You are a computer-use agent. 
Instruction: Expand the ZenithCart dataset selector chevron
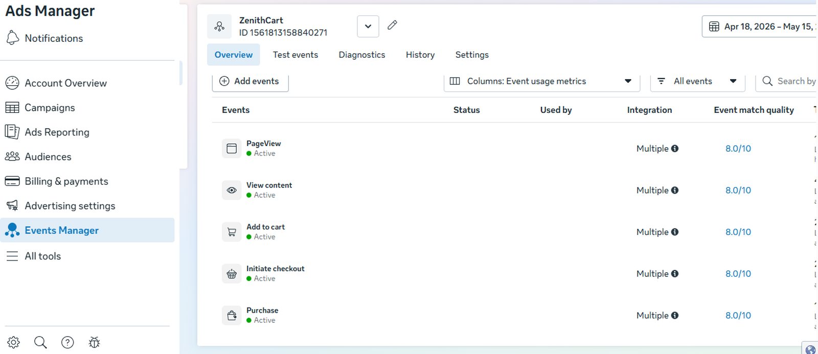pos(368,27)
